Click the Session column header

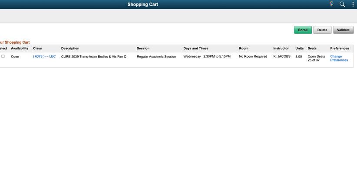click(143, 48)
